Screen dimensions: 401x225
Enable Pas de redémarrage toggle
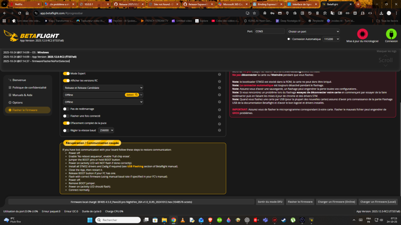pyautogui.click(x=67, y=109)
